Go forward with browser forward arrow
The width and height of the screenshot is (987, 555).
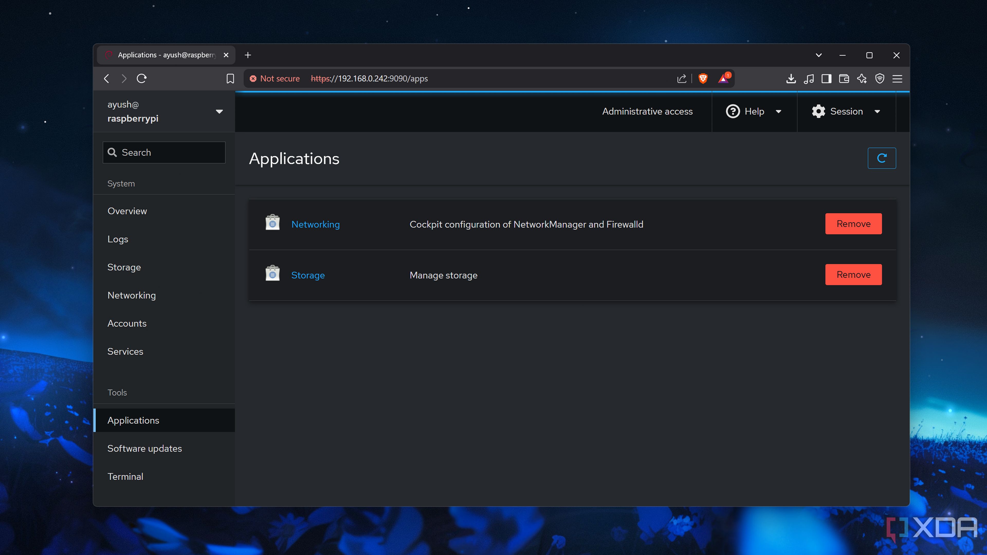(x=124, y=79)
